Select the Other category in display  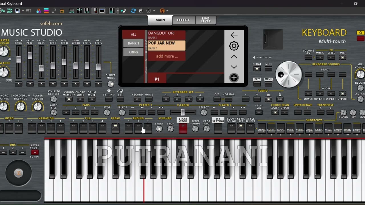click(x=133, y=52)
